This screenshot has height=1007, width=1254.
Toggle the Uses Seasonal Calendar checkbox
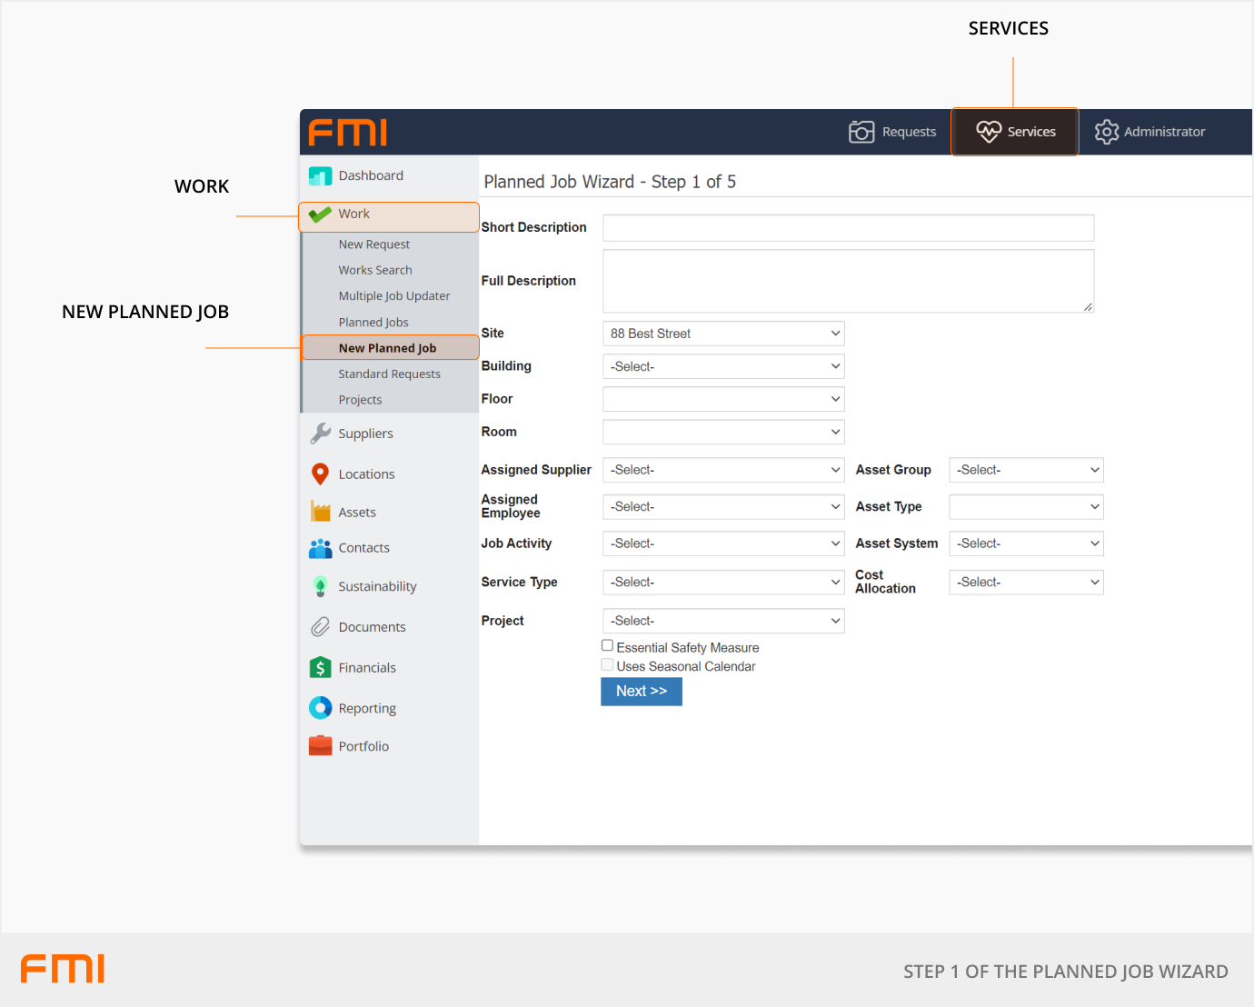607,665
